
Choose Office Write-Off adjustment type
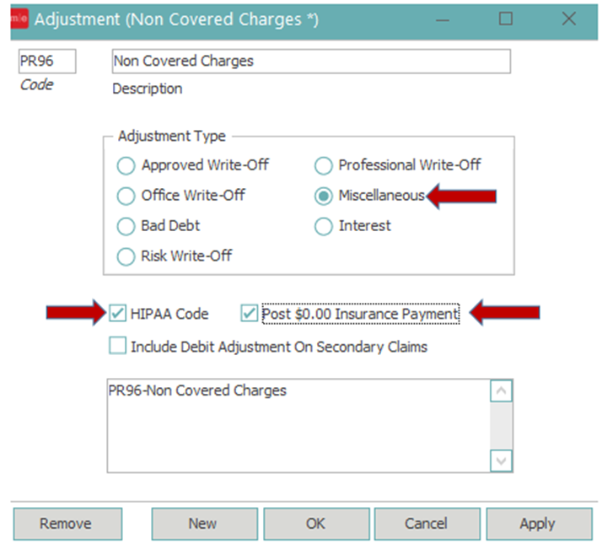click(126, 196)
